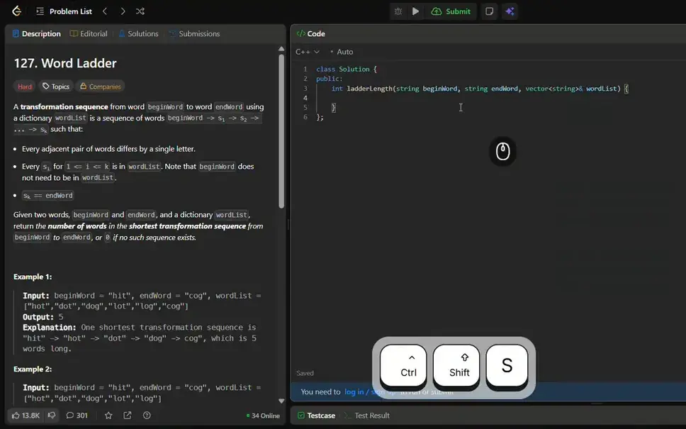Viewport: 686px width, 429px height.
Task: Click the Example 2: heading
Action: [x=33, y=369]
